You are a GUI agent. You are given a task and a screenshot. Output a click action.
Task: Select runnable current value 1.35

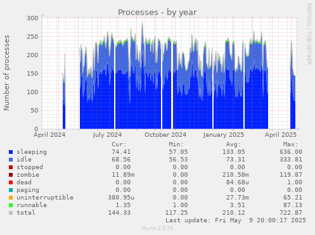pyautogui.click(x=123, y=205)
